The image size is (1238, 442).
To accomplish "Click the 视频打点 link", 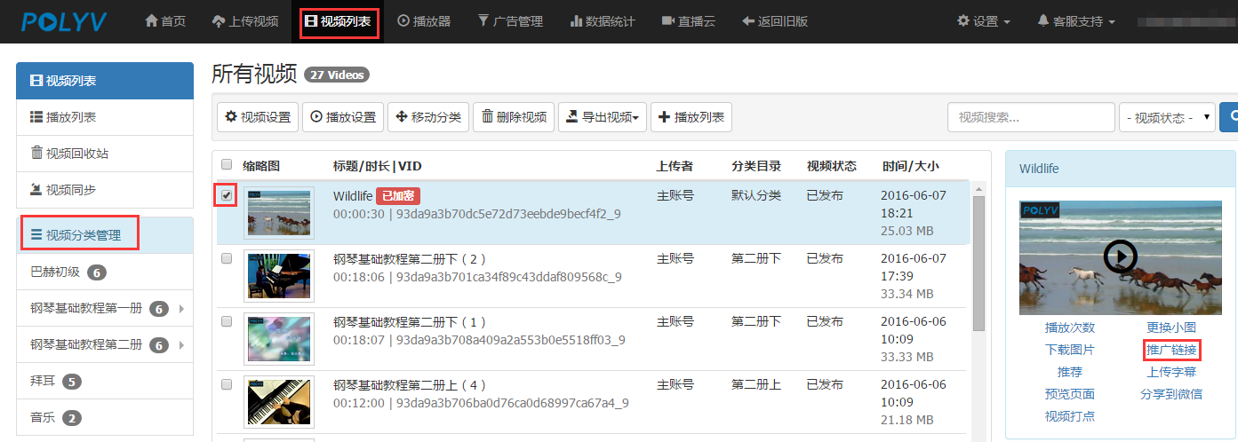I will [1070, 416].
